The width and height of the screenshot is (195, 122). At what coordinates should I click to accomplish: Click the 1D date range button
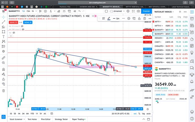point(11,114)
